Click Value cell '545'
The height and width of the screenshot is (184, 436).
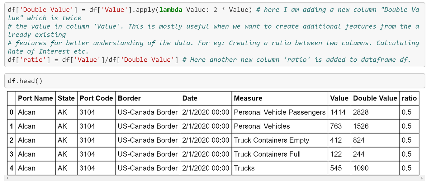pyautogui.click(x=339, y=168)
